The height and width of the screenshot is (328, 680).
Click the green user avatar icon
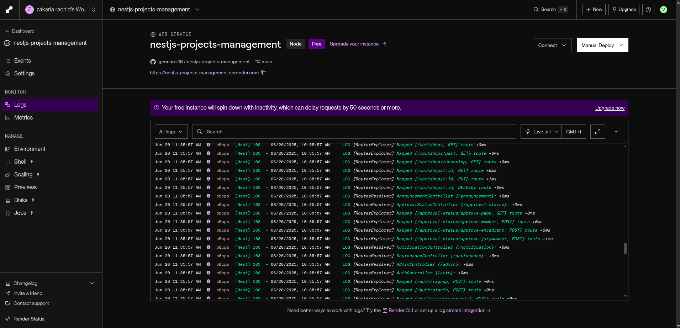[x=663, y=10]
